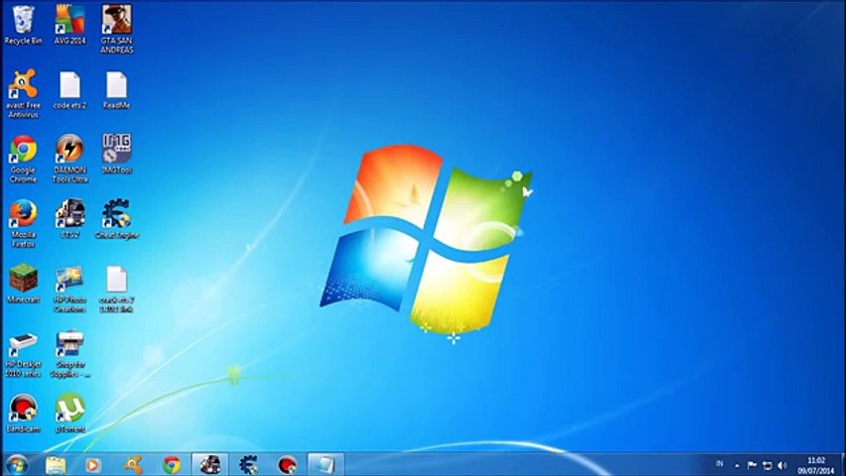846x476 pixels.
Task: Open the Action Center flag icon
Action: tap(752, 465)
